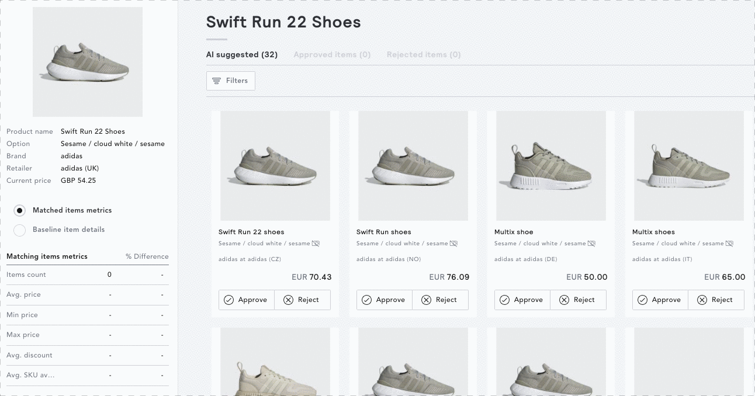Open the Rejected items tab
Viewport: 755px width, 396px height.
[x=424, y=55]
